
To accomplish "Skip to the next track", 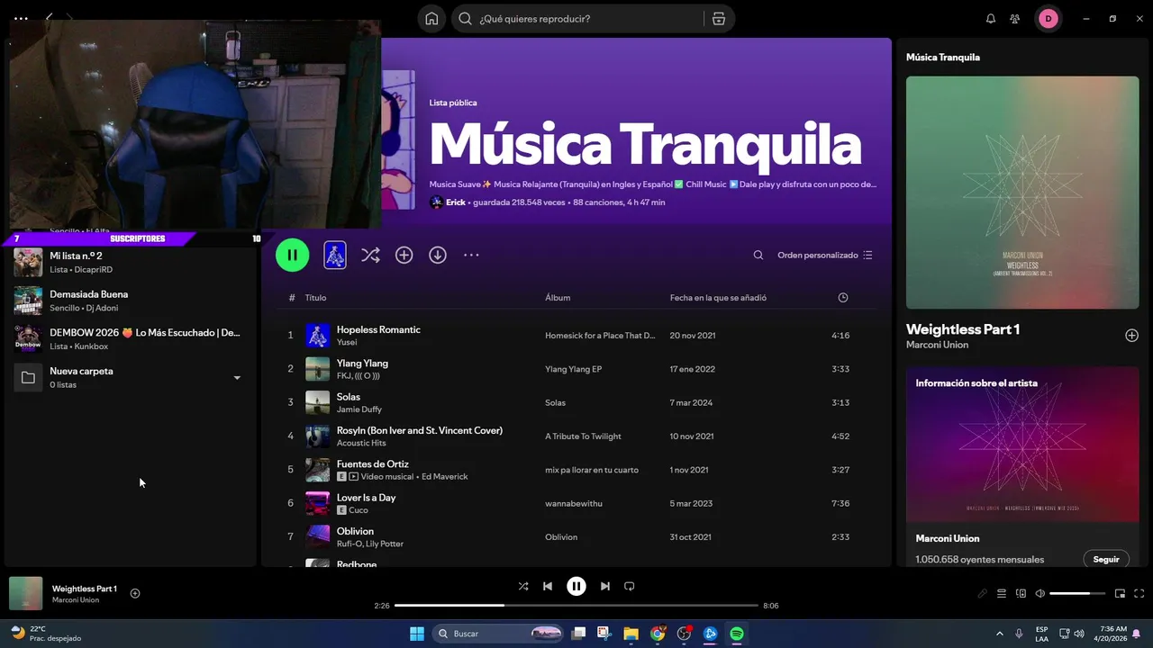I will click(x=605, y=586).
